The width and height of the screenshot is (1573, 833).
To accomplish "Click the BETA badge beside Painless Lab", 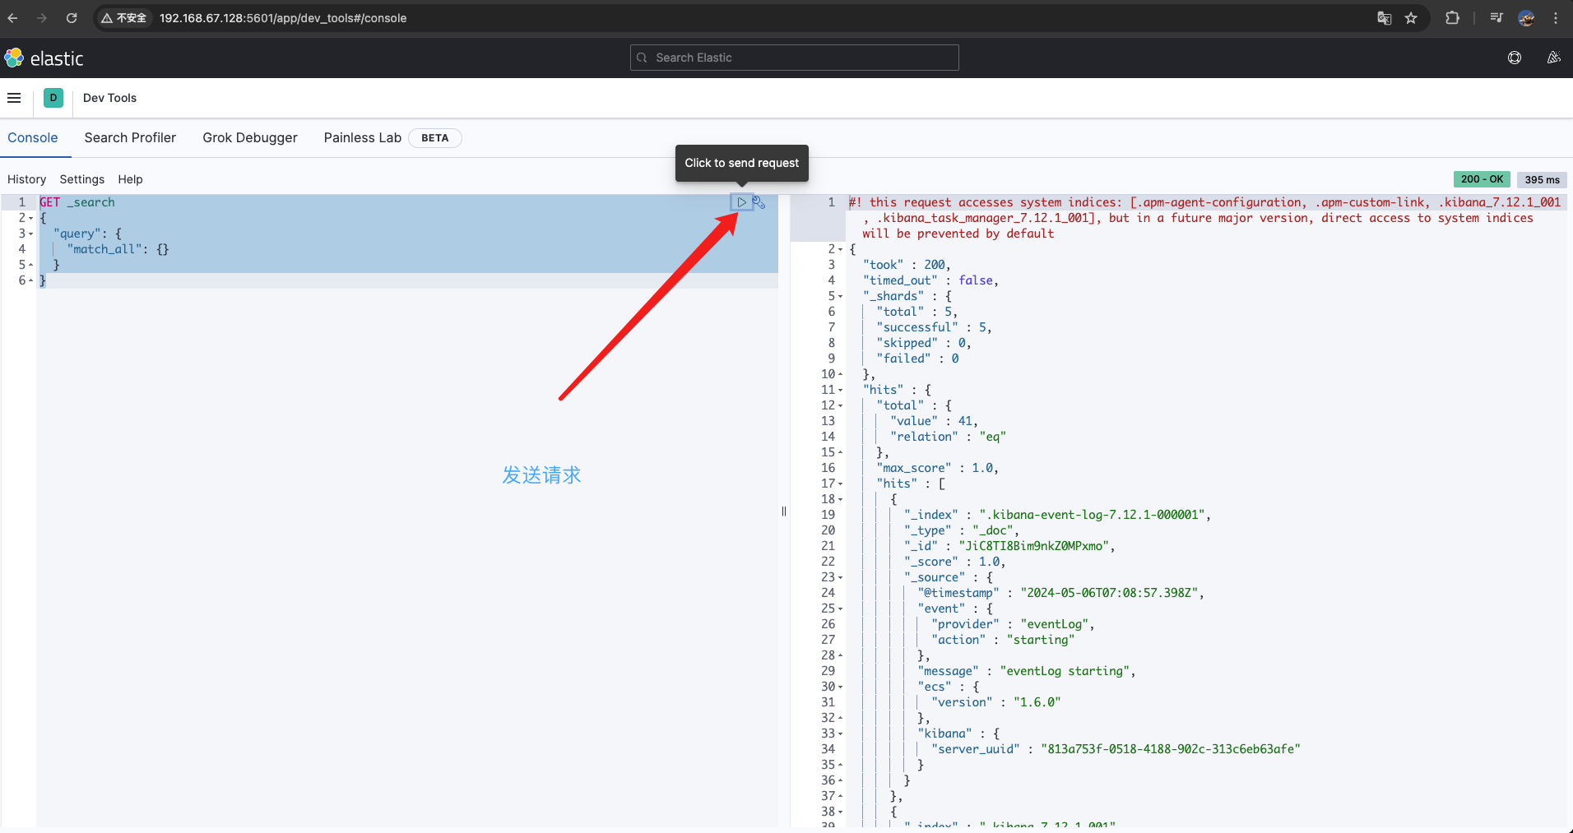I will point(435,138).
